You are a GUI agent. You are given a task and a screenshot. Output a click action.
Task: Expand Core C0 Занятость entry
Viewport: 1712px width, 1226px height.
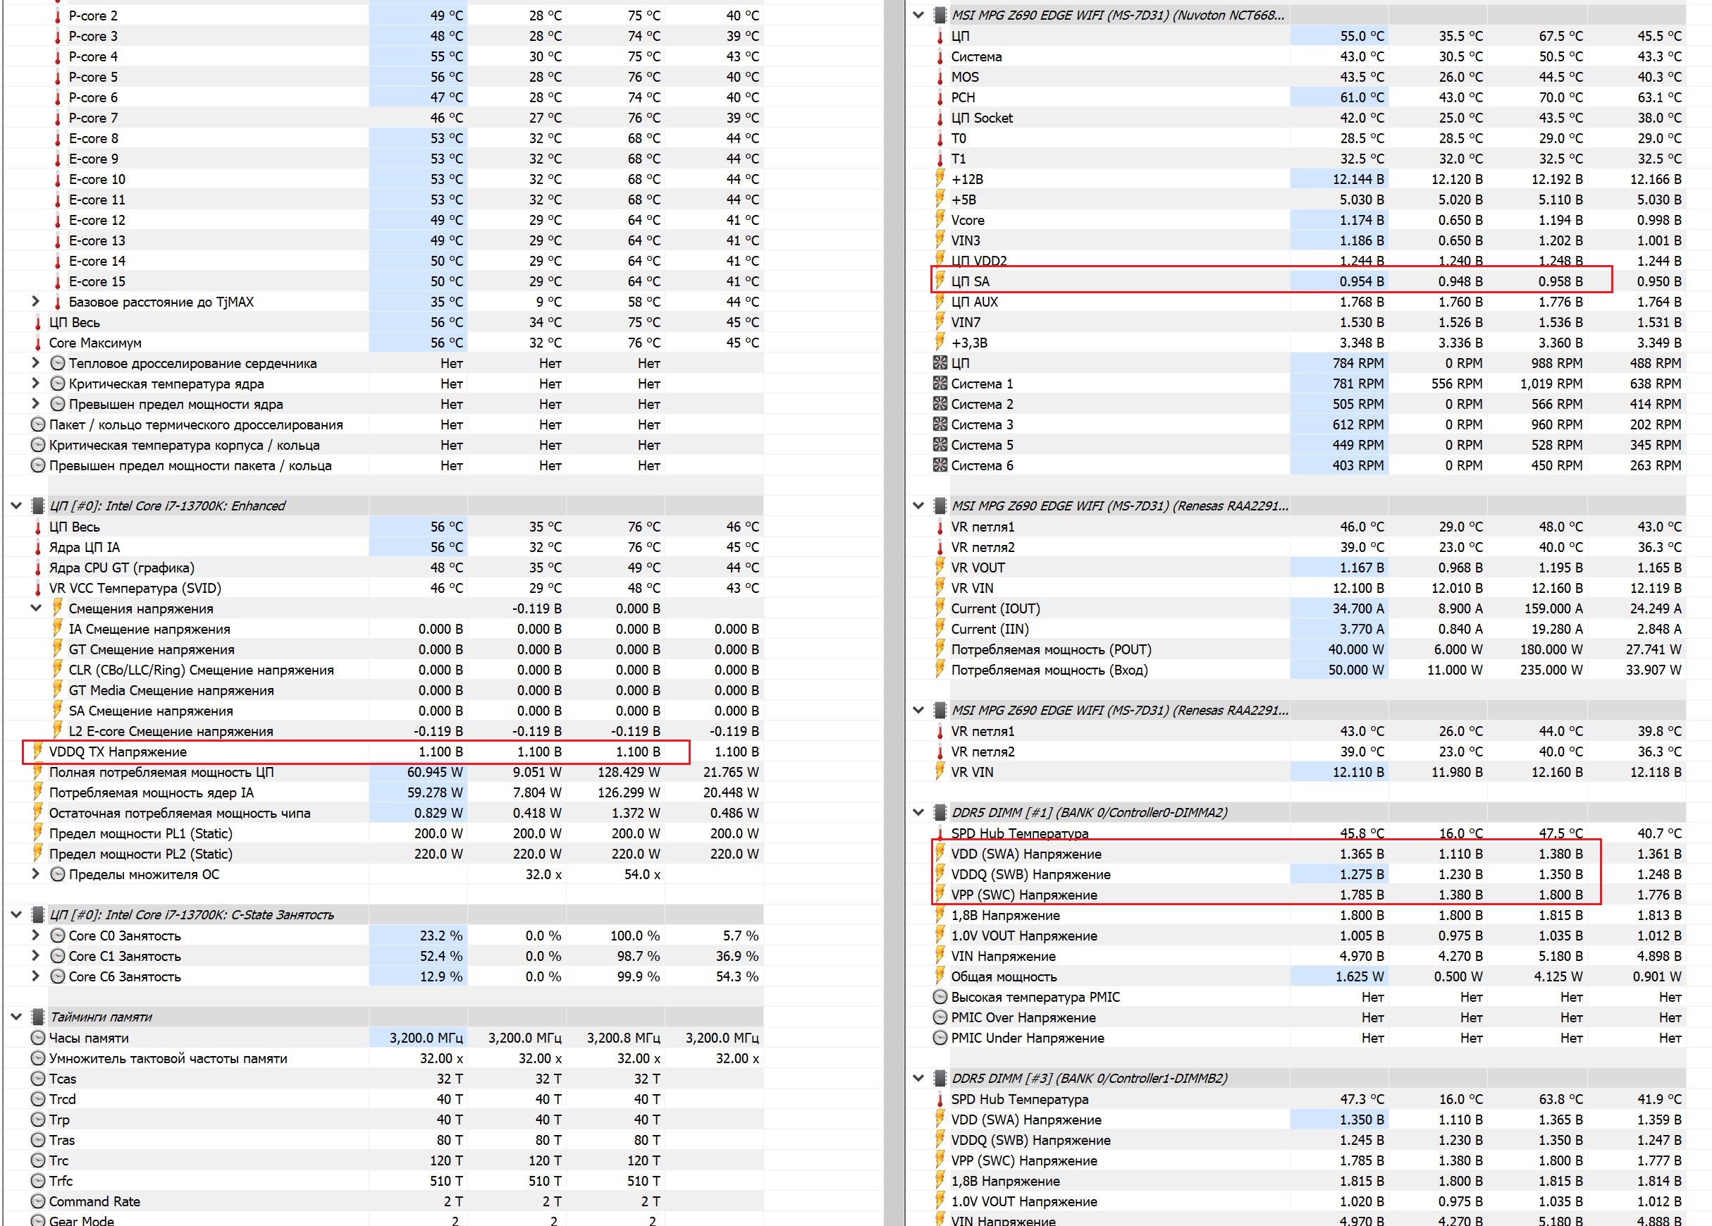pyautogui.click(x=35, y=936)
